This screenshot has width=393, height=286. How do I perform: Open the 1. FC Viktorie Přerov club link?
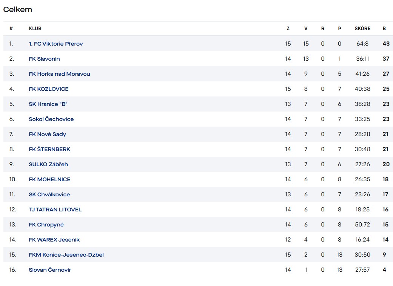[55, 44]
